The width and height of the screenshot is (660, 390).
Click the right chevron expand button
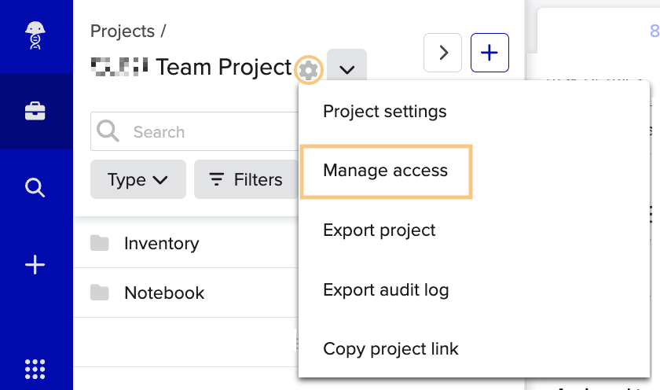pyautogui.click(x=442, y=53)
